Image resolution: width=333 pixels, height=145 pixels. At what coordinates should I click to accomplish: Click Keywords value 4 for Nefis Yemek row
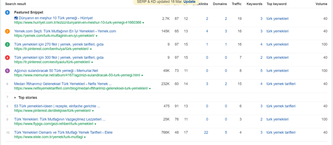(x=261, y=84)
